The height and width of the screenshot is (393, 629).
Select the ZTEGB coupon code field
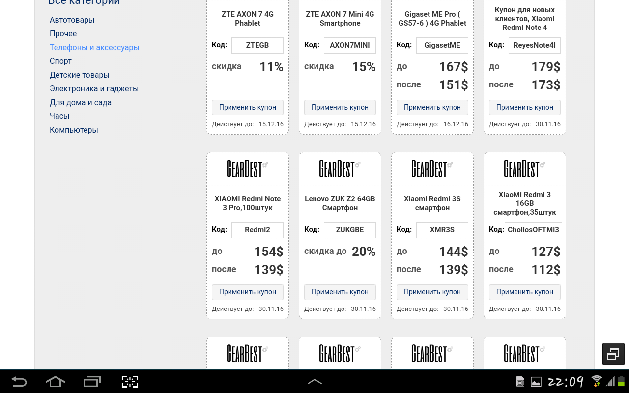click(257, 45)
